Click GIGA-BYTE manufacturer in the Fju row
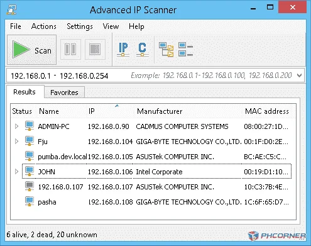 188,142
